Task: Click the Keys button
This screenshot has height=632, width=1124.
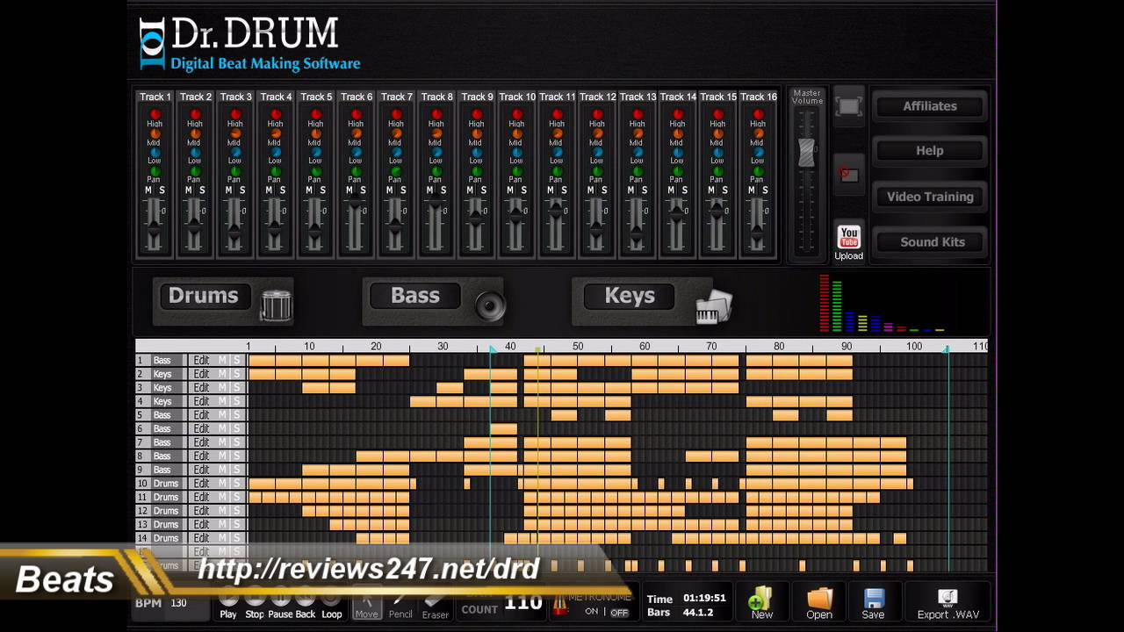Action: coord(629,296)
